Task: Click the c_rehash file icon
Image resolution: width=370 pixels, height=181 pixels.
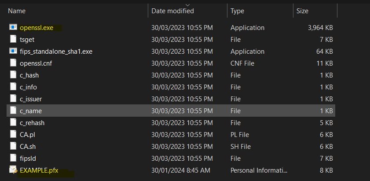Action: pyautogui.click(x=13, y=122)
